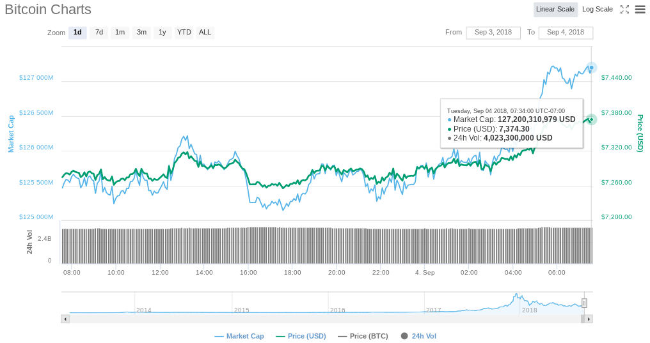The height and width of the screenshot is (343, 650).
Task: Toggle fullscreen chart view icon
Action: [624, 9]
